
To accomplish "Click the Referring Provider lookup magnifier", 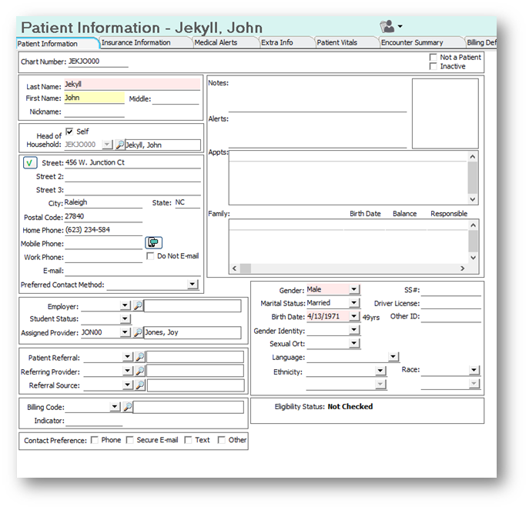I will click(140, 372).
